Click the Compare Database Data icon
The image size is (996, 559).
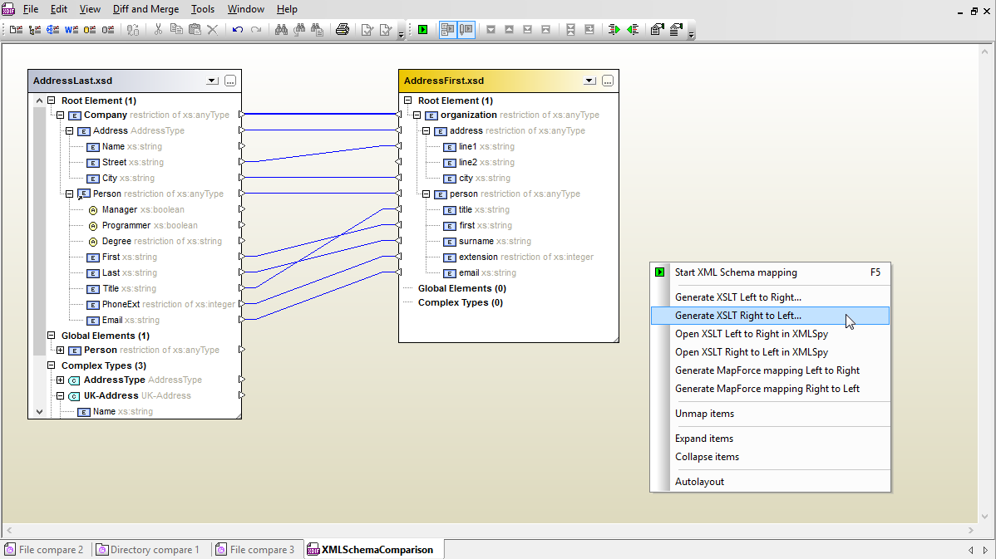coord(90,29)
